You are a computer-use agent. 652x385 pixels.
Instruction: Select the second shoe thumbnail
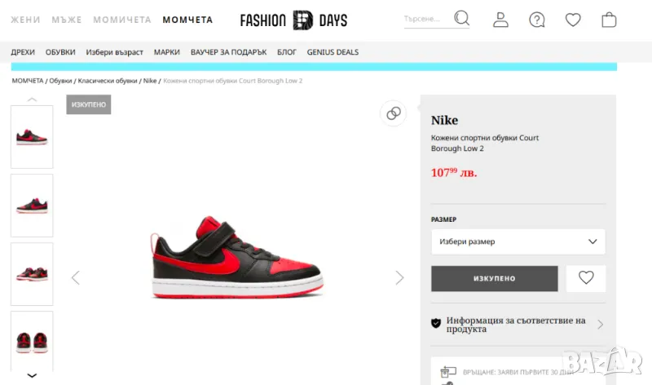point(32,206)
